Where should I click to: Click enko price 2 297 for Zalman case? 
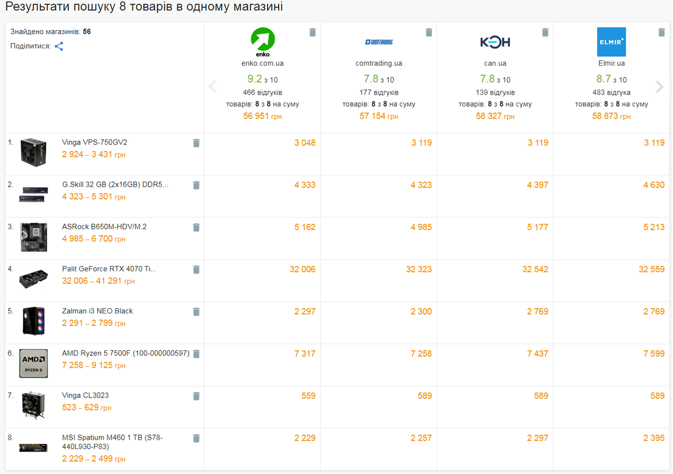click(x=305, y=312)
